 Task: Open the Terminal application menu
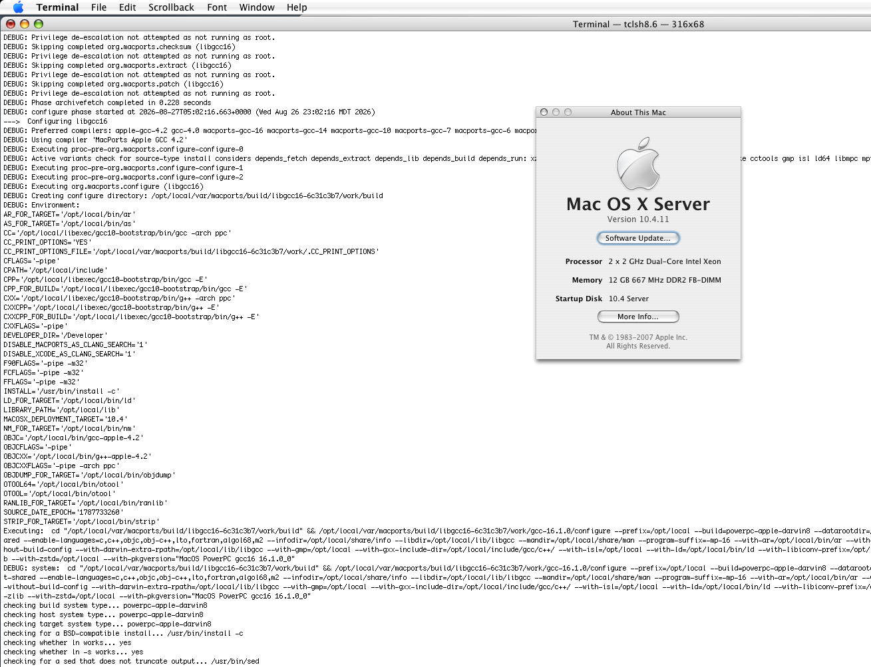click(x=57, y=7)
